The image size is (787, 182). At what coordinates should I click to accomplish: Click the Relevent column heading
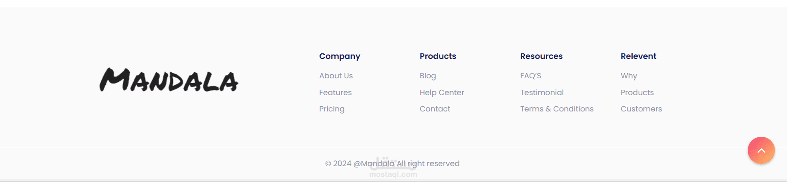(x=638, y=56)
